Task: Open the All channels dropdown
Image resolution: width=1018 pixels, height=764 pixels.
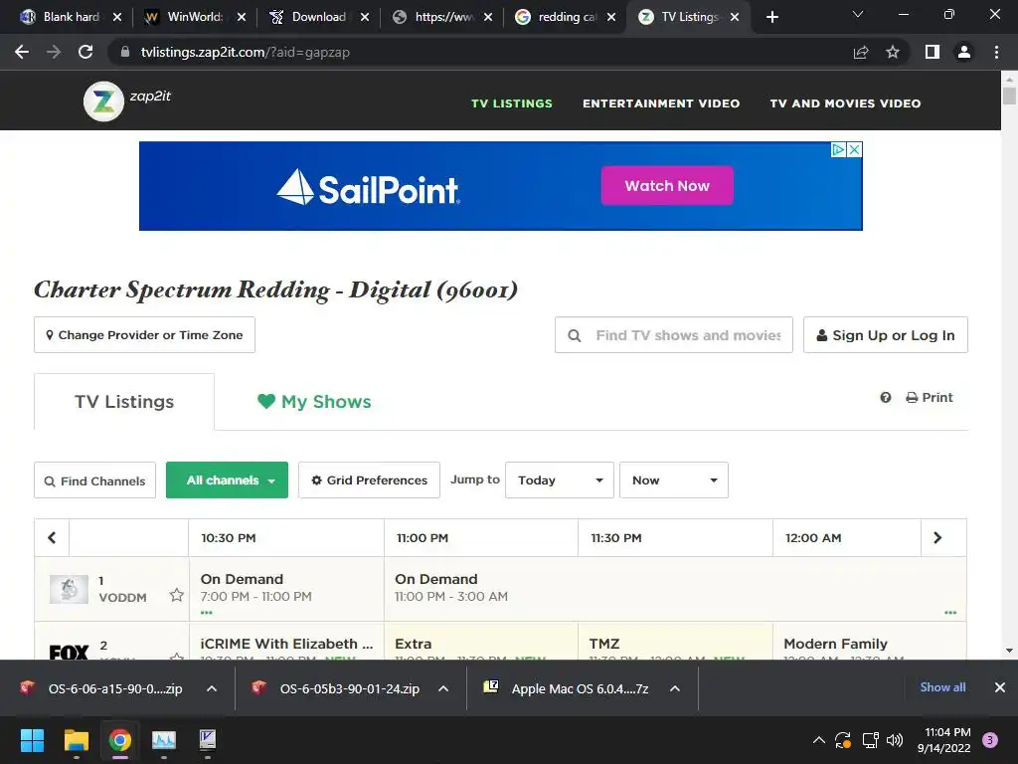Action: click(228, 480)
